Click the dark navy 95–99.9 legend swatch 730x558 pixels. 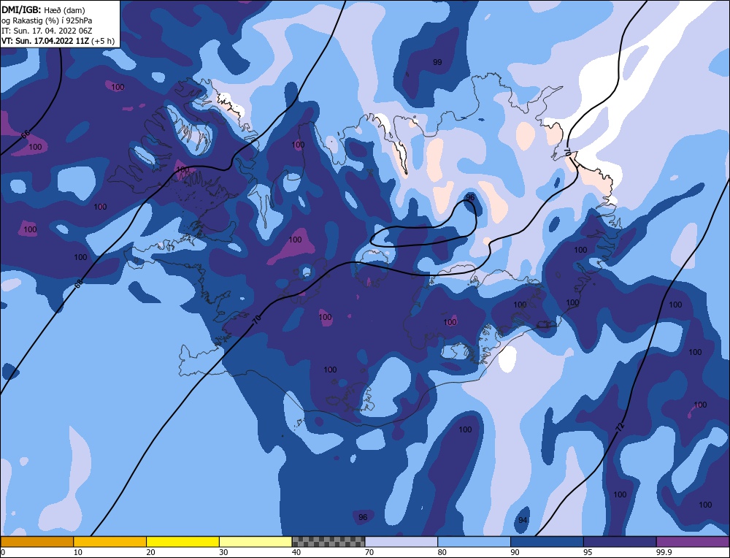620,541
